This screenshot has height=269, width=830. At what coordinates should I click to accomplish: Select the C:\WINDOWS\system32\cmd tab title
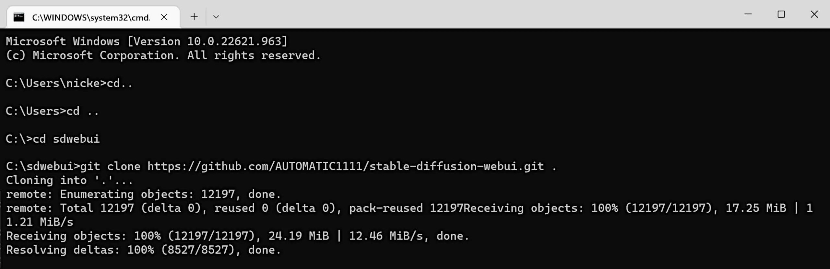91,18
